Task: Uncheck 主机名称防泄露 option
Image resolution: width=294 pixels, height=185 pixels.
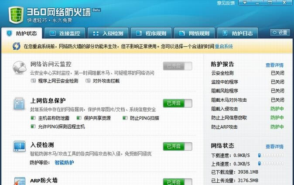Action: [33, 118]
